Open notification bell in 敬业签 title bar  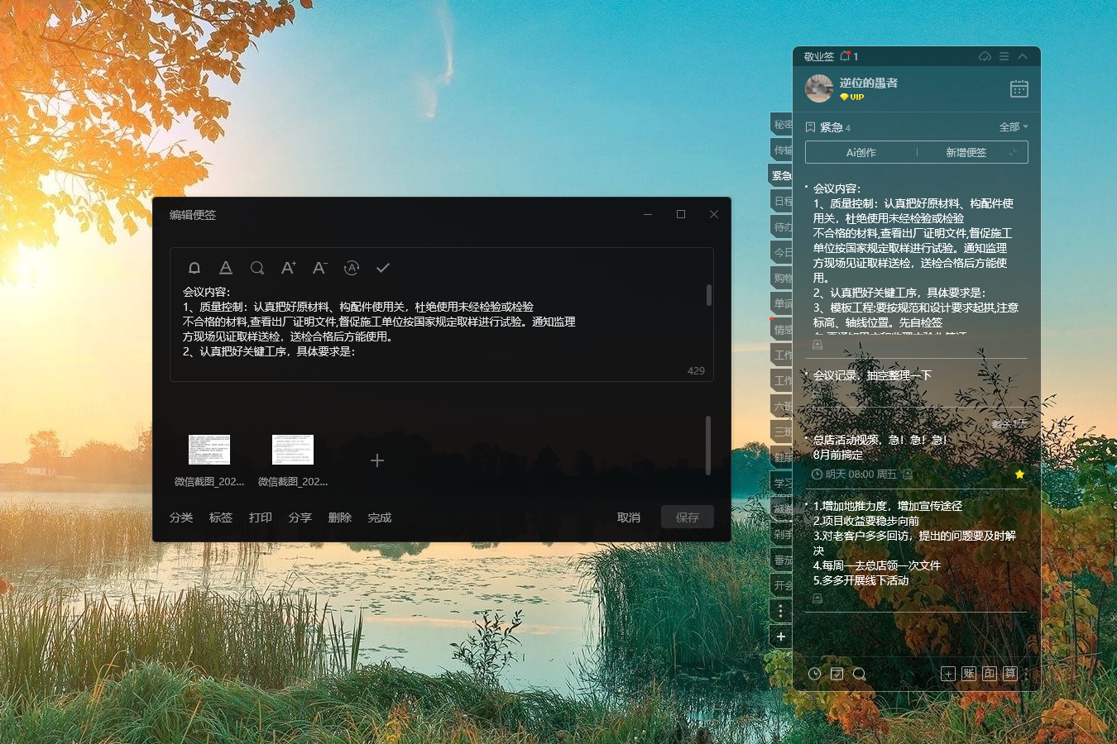846,56
